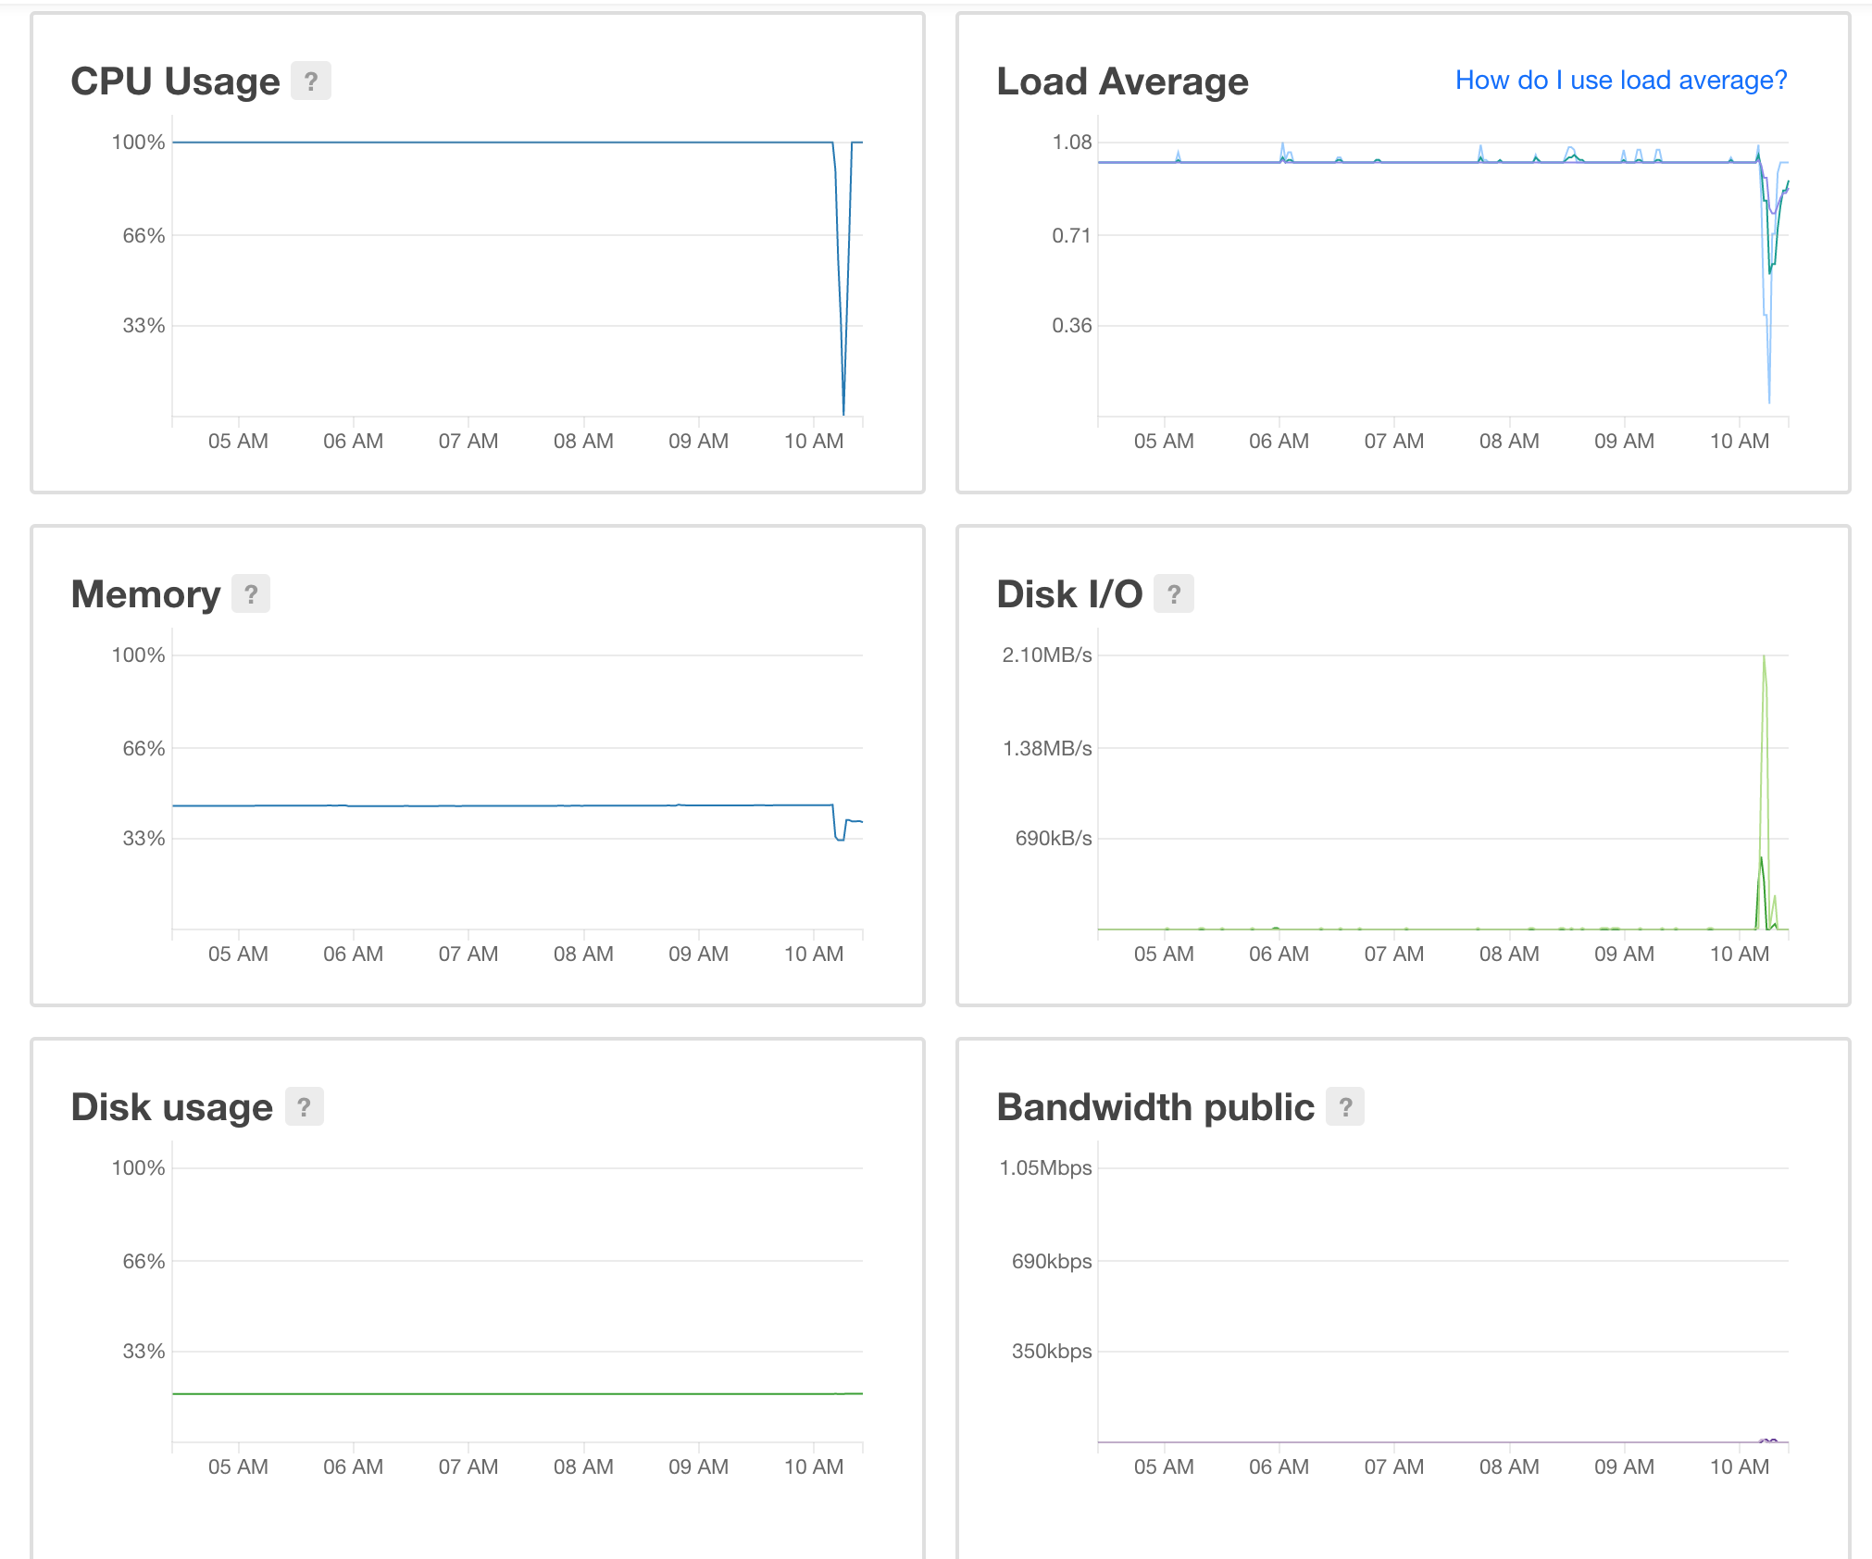Image resolution: width=1872 pixels, height=1559 pixels.
Task: Click the Disk I/O chart heading
Action: 1068,594
